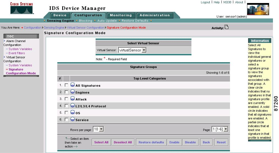This screenshot has height=153, width=279.
Task: Click the All Signatures circle icon
Action: tap(73, 85)
